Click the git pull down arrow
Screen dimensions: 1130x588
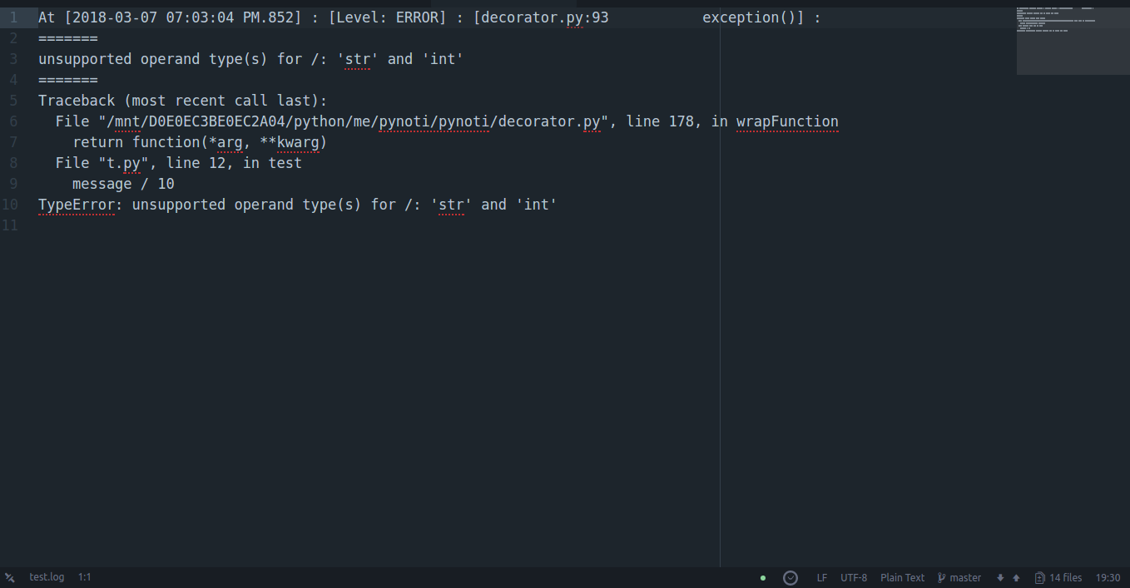[x=1000, y=578]
